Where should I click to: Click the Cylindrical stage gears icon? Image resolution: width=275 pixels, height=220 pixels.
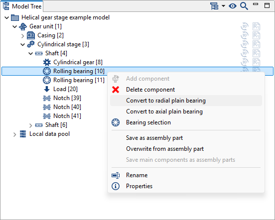tap(31, 44)
